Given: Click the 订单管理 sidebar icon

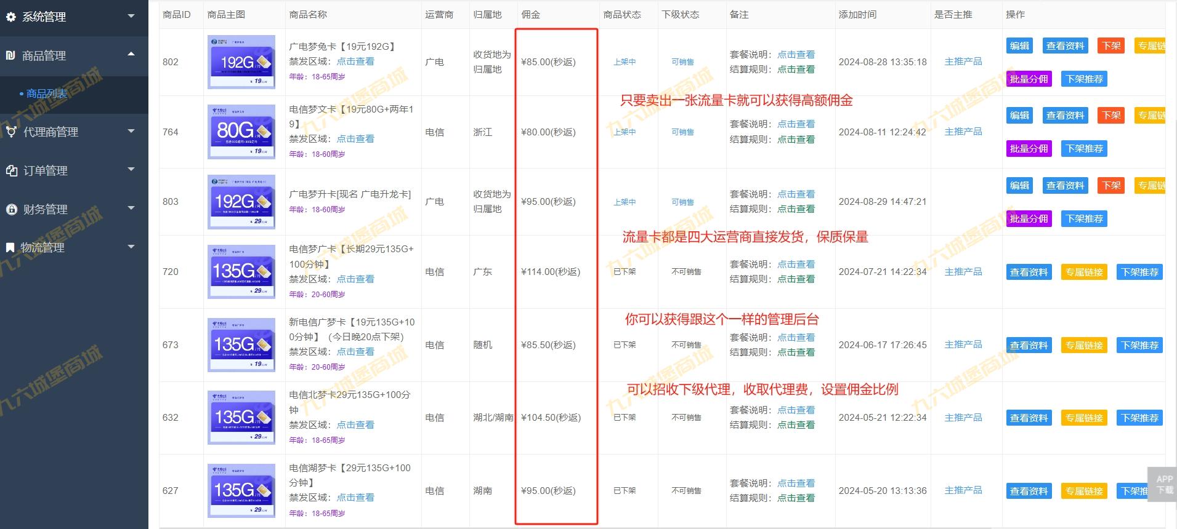Looking at the screenshot, I should coord(11,170).
